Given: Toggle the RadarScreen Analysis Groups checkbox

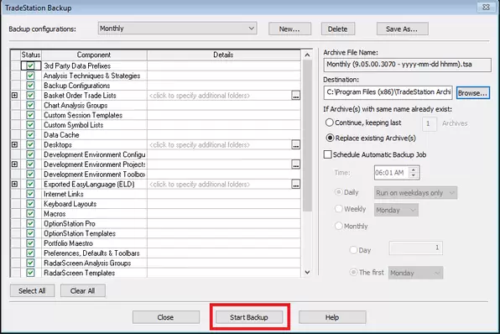Looking at the screenshot, I should [30, 264].
